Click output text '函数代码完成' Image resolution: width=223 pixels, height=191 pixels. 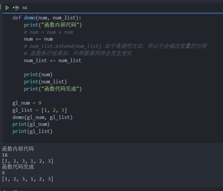pos(18,167)
